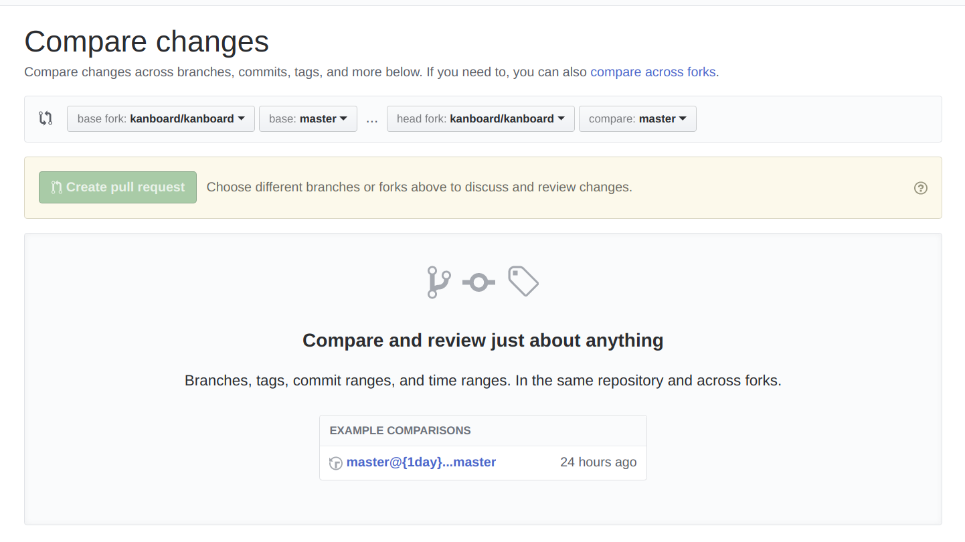Click the swap compare arrows icon
This screenshot has height=542, width=965.
tap(46, 118)
